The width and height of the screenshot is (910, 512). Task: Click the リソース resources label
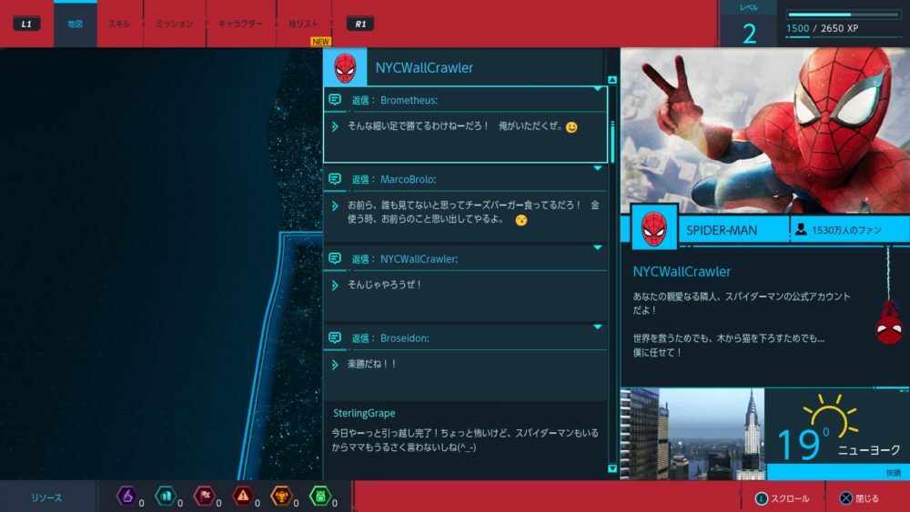point(46,497)
